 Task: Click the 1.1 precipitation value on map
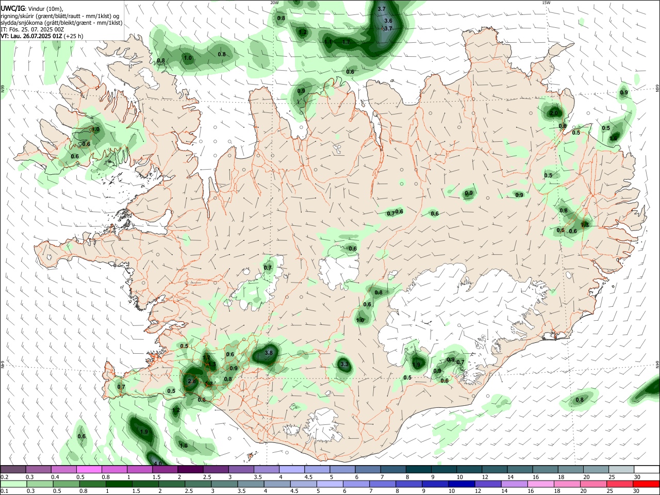pos(328,42)
